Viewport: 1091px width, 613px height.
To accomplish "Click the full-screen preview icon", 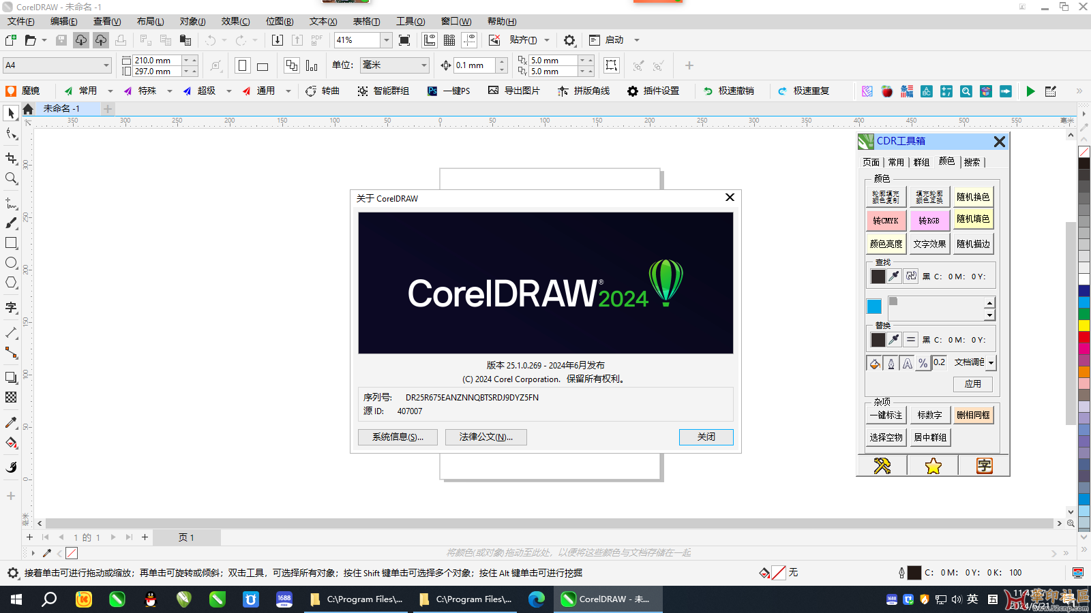I will tap(404, 40).
